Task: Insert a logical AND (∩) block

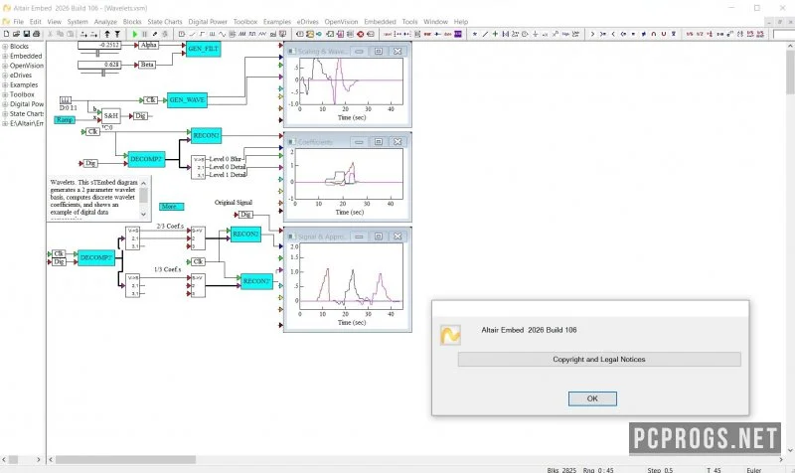Action: point(654,34)
